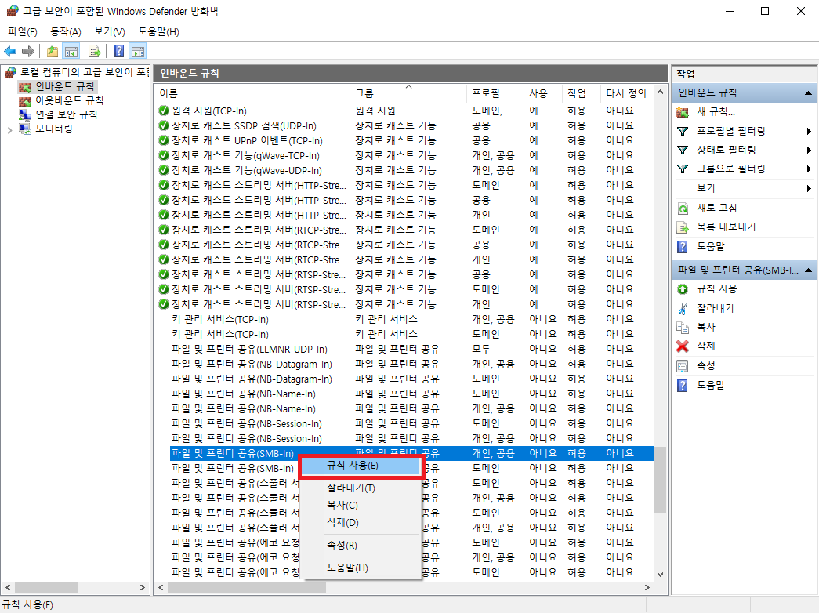Click 새로 고침 action link
Screen dimensions: 819x613
pos(716,208)
